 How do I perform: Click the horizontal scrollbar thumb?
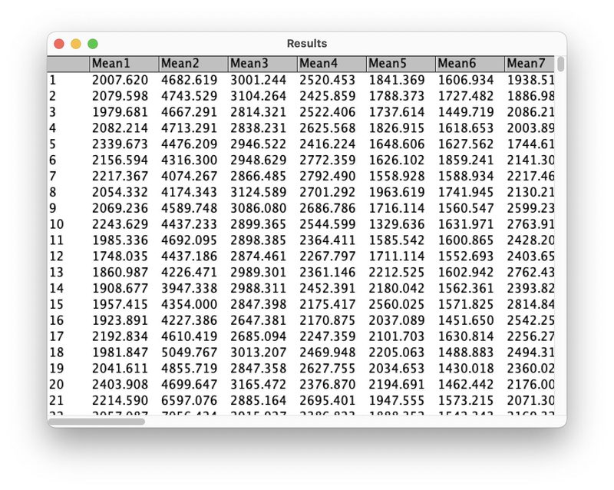pyautogui.click(x=97, y=422)
